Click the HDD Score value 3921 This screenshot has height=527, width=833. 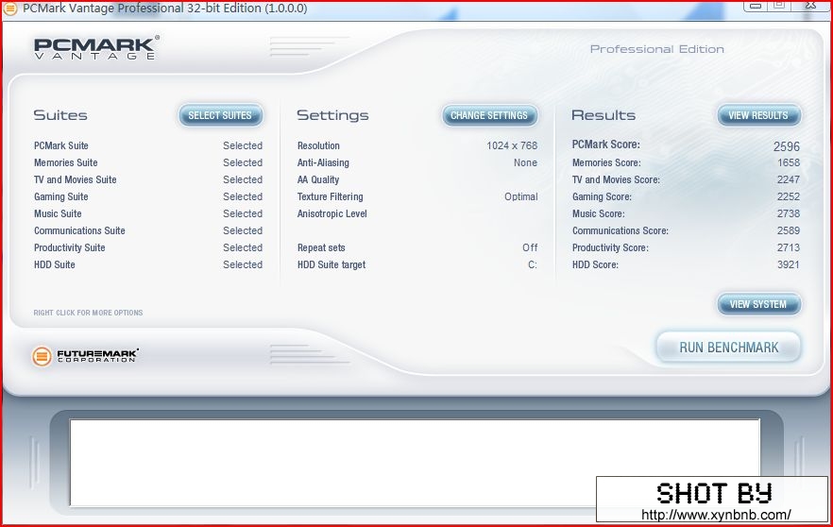[789, 264]
